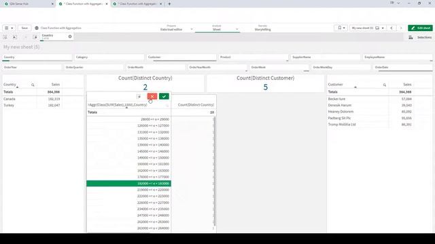Image resolution: width=435 pixels, height=244 pixels.
Task: Search in the Country table column
Action: tap(33, 85)
